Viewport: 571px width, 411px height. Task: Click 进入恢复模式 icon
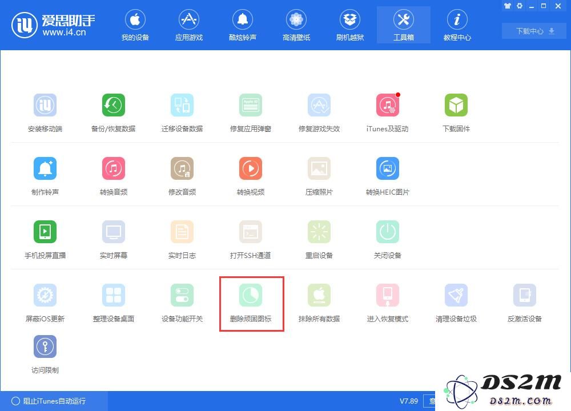coord(388,295)
